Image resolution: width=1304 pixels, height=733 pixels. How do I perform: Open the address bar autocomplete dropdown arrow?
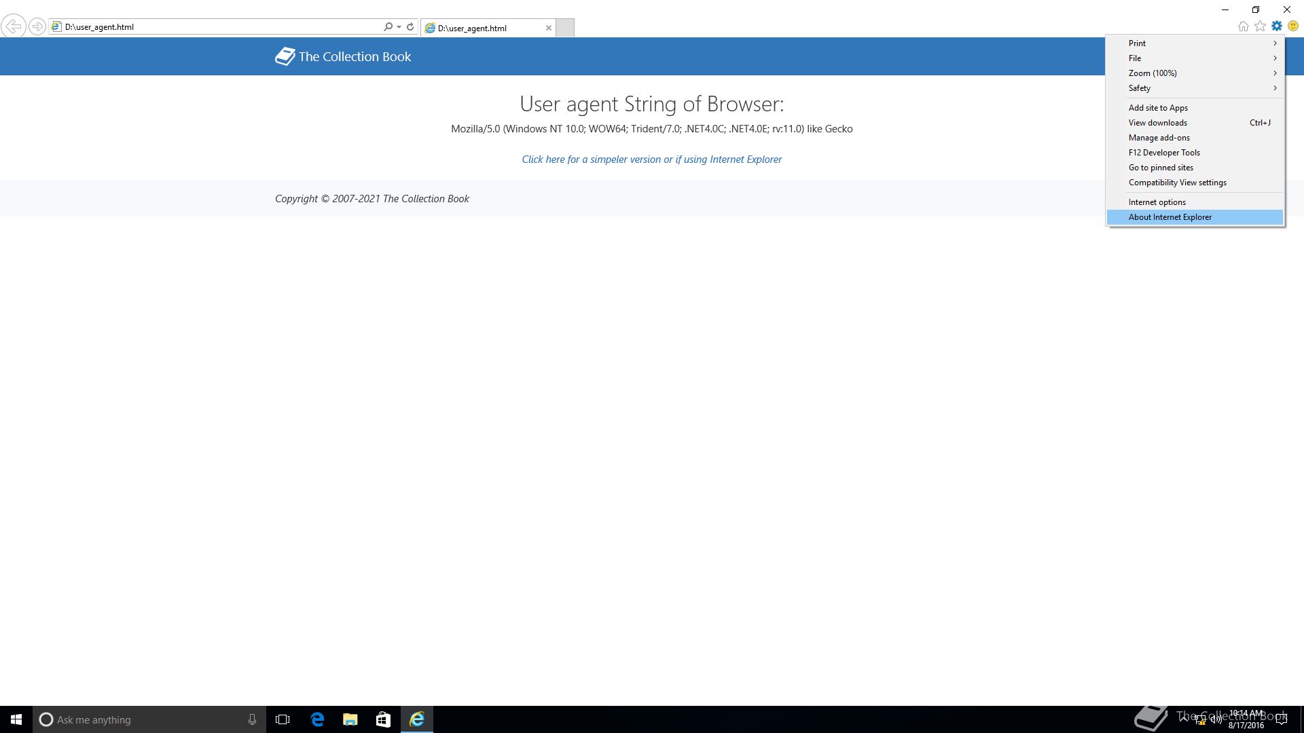click(x=399, y=26)
